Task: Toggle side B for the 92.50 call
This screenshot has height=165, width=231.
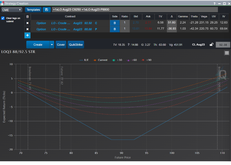Action: pos(115,23)
